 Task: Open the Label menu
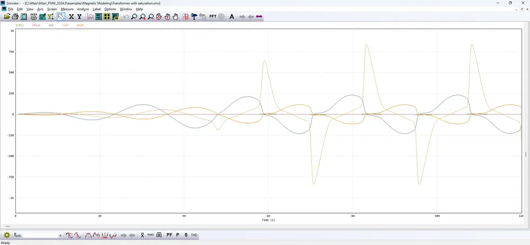point(96,9)
